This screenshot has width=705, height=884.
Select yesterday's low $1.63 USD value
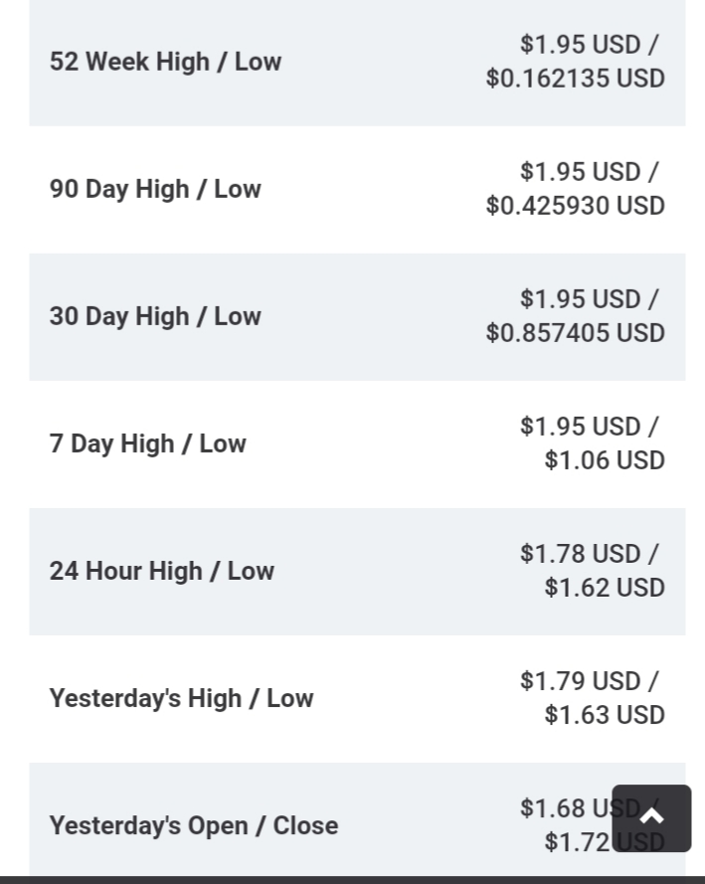[x=604, y=715]
